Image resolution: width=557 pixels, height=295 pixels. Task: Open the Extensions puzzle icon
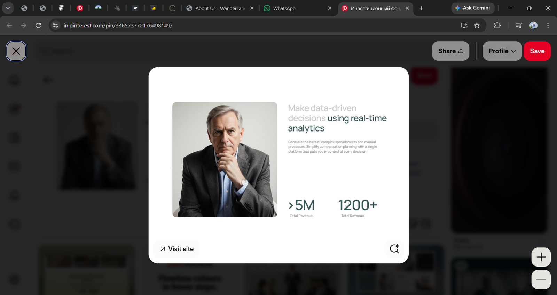click(497, 25)
